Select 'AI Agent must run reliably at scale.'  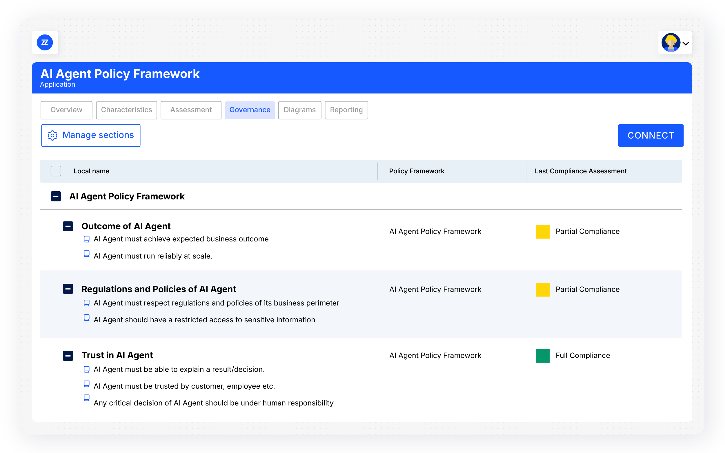153,256
